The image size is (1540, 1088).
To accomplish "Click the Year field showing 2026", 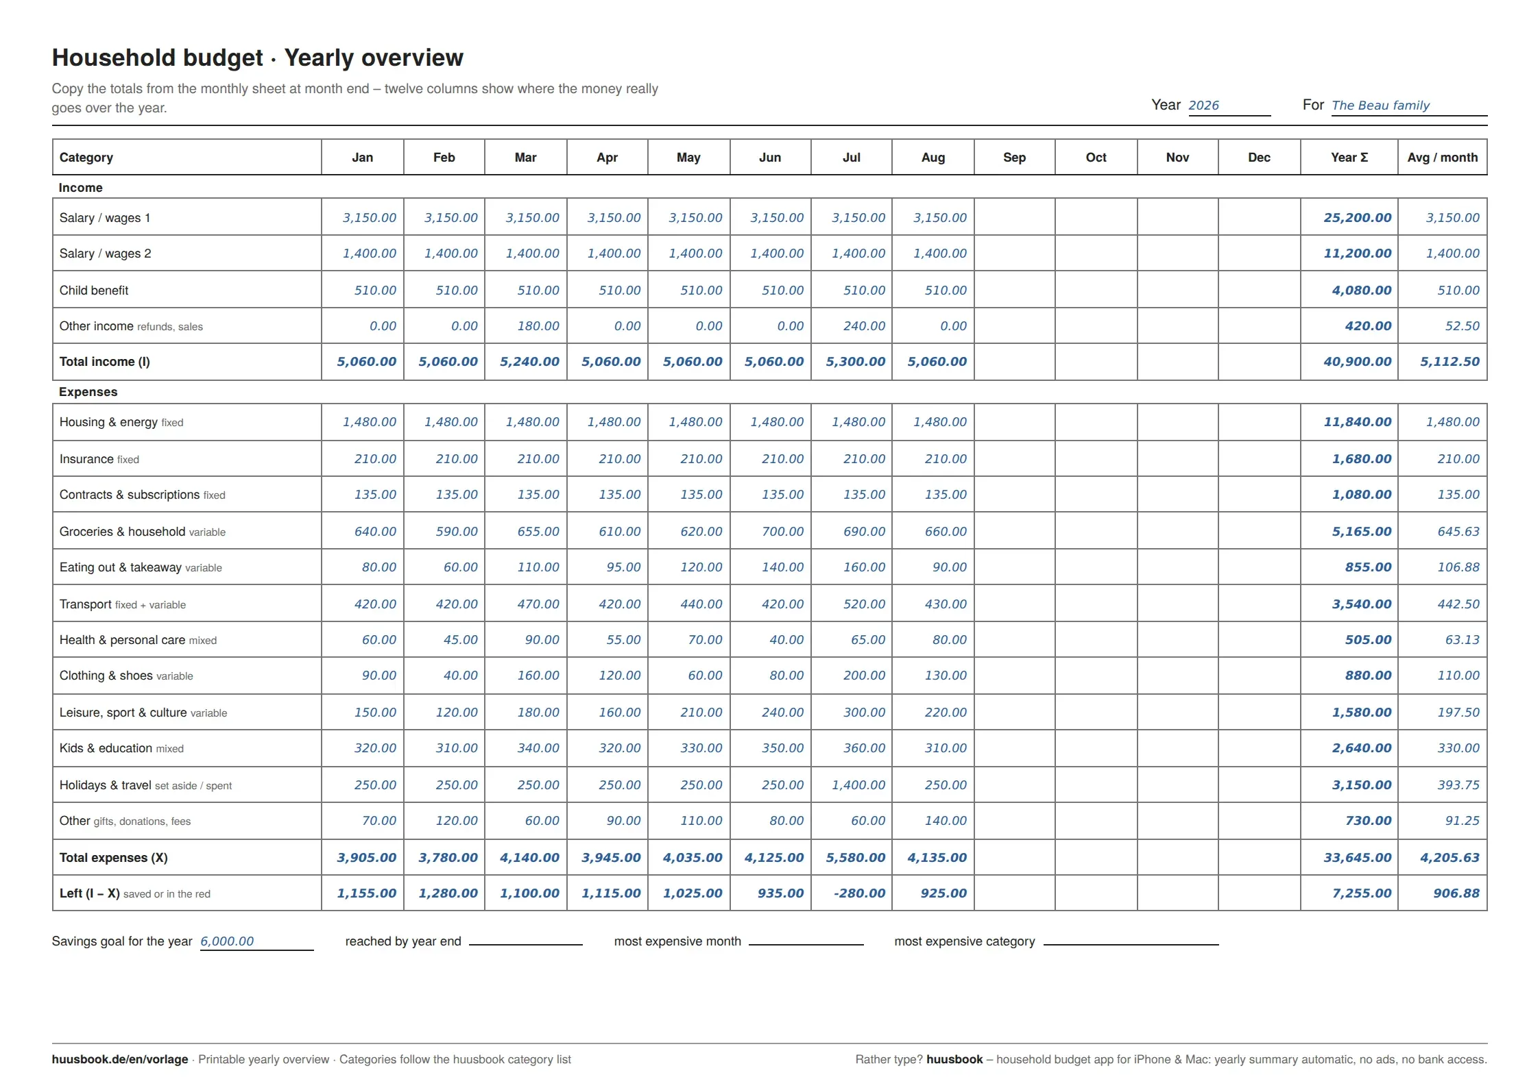I will point(1229,106).
